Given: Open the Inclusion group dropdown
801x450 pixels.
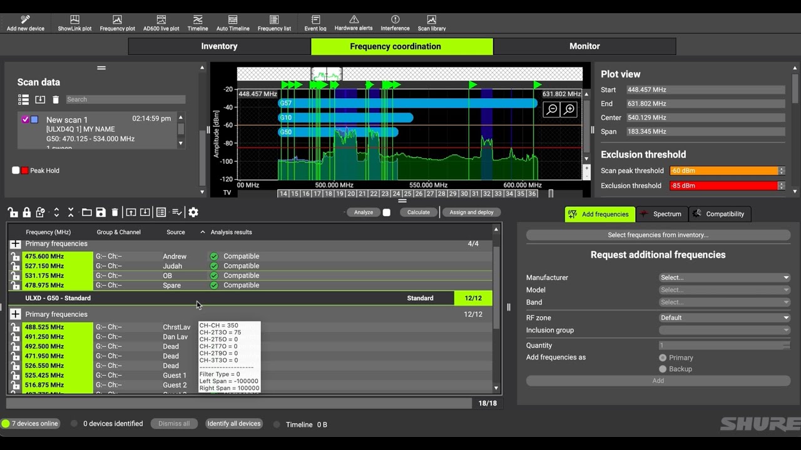Looking at the screenshot, I should [725, 330].
